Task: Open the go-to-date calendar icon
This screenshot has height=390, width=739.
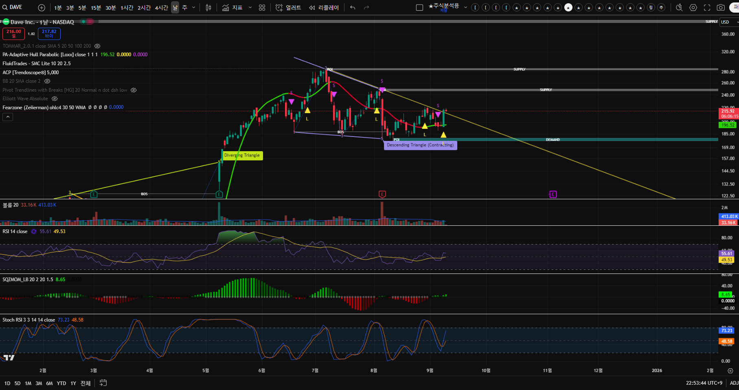Action: [103, 383]
